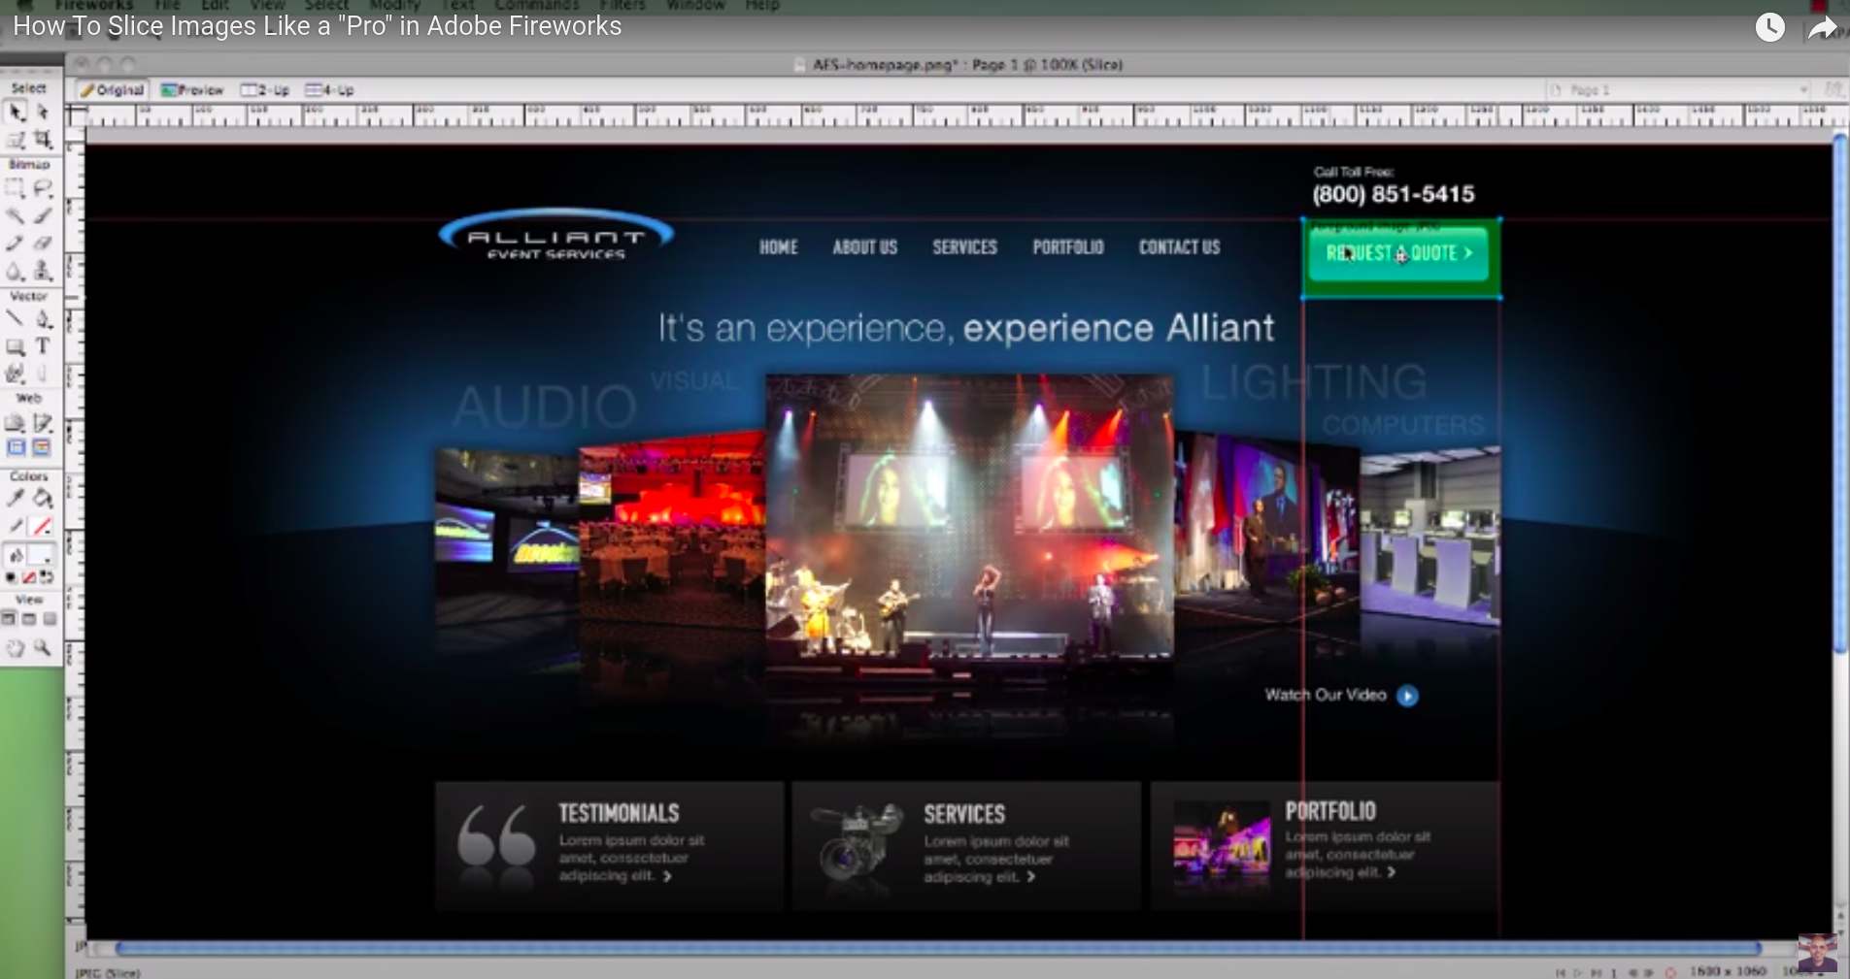The image size is (1850, 979).
Task: Select the Request a Quote slice
Action: pos(1400,258)
